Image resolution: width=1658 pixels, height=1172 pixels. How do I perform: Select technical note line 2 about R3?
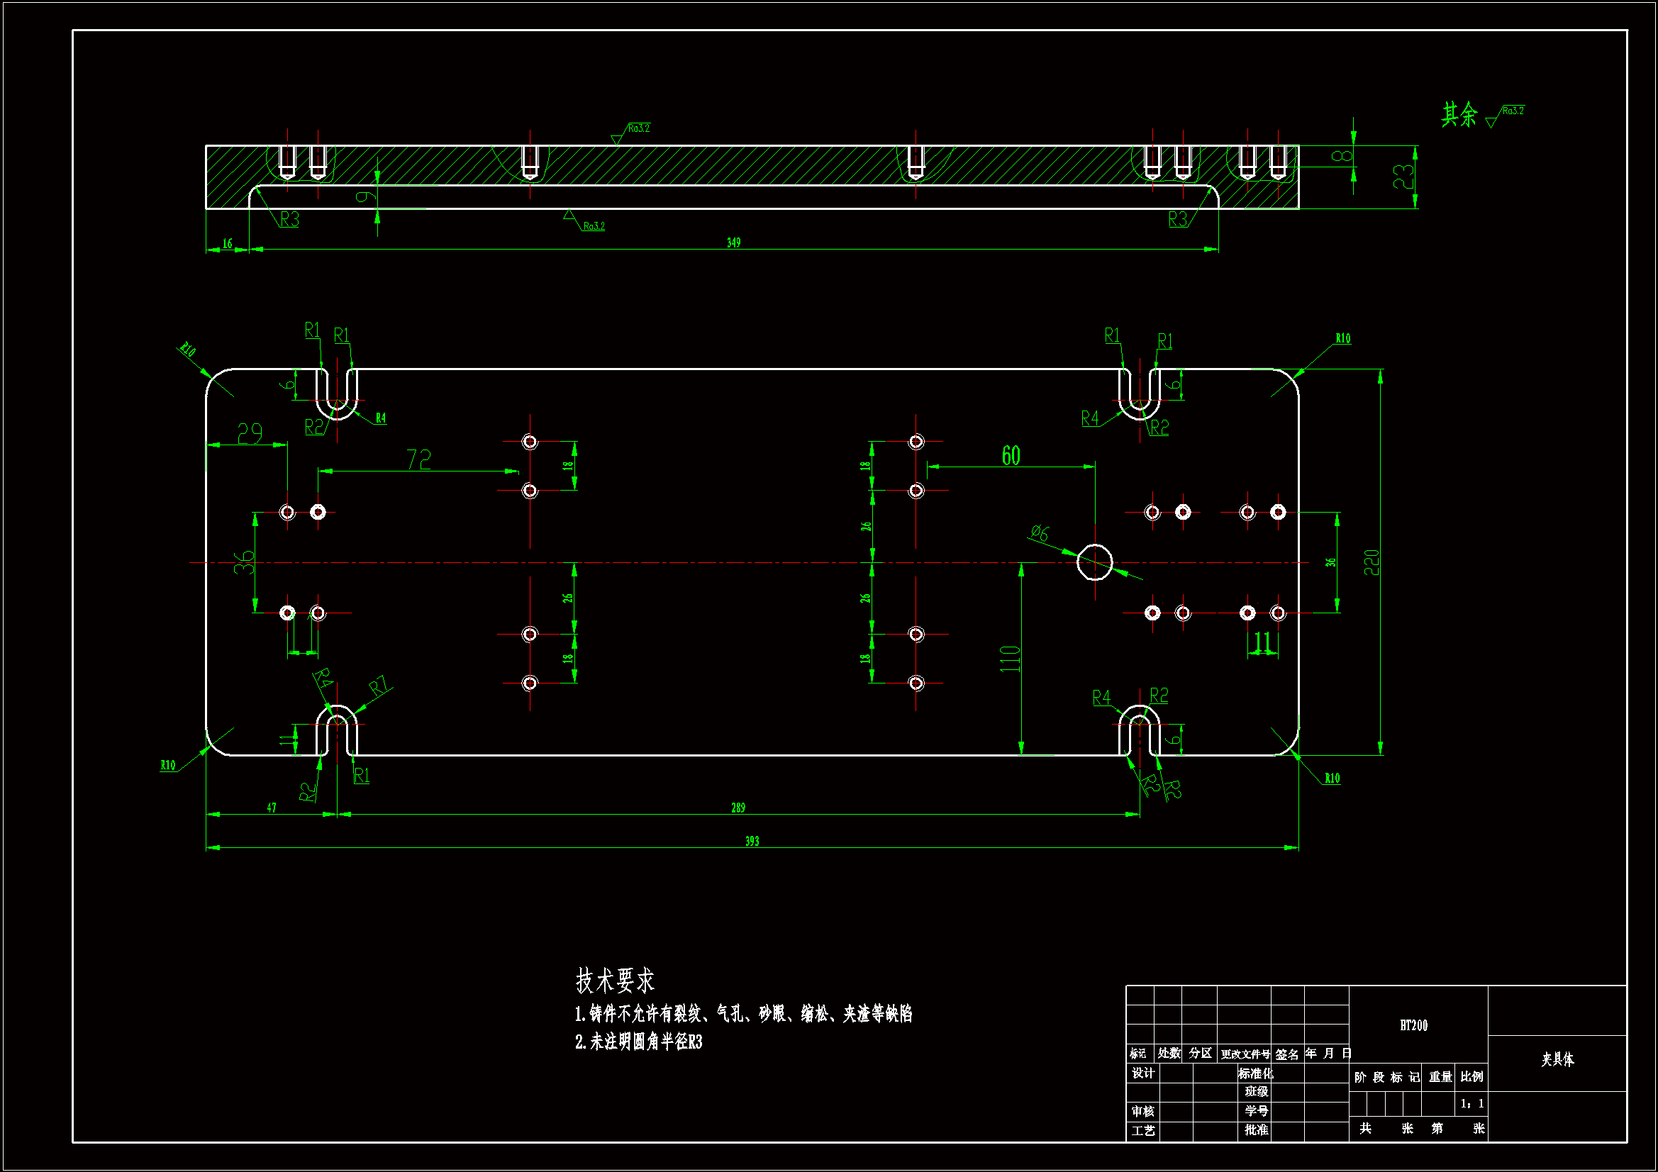click(638, 1042)
